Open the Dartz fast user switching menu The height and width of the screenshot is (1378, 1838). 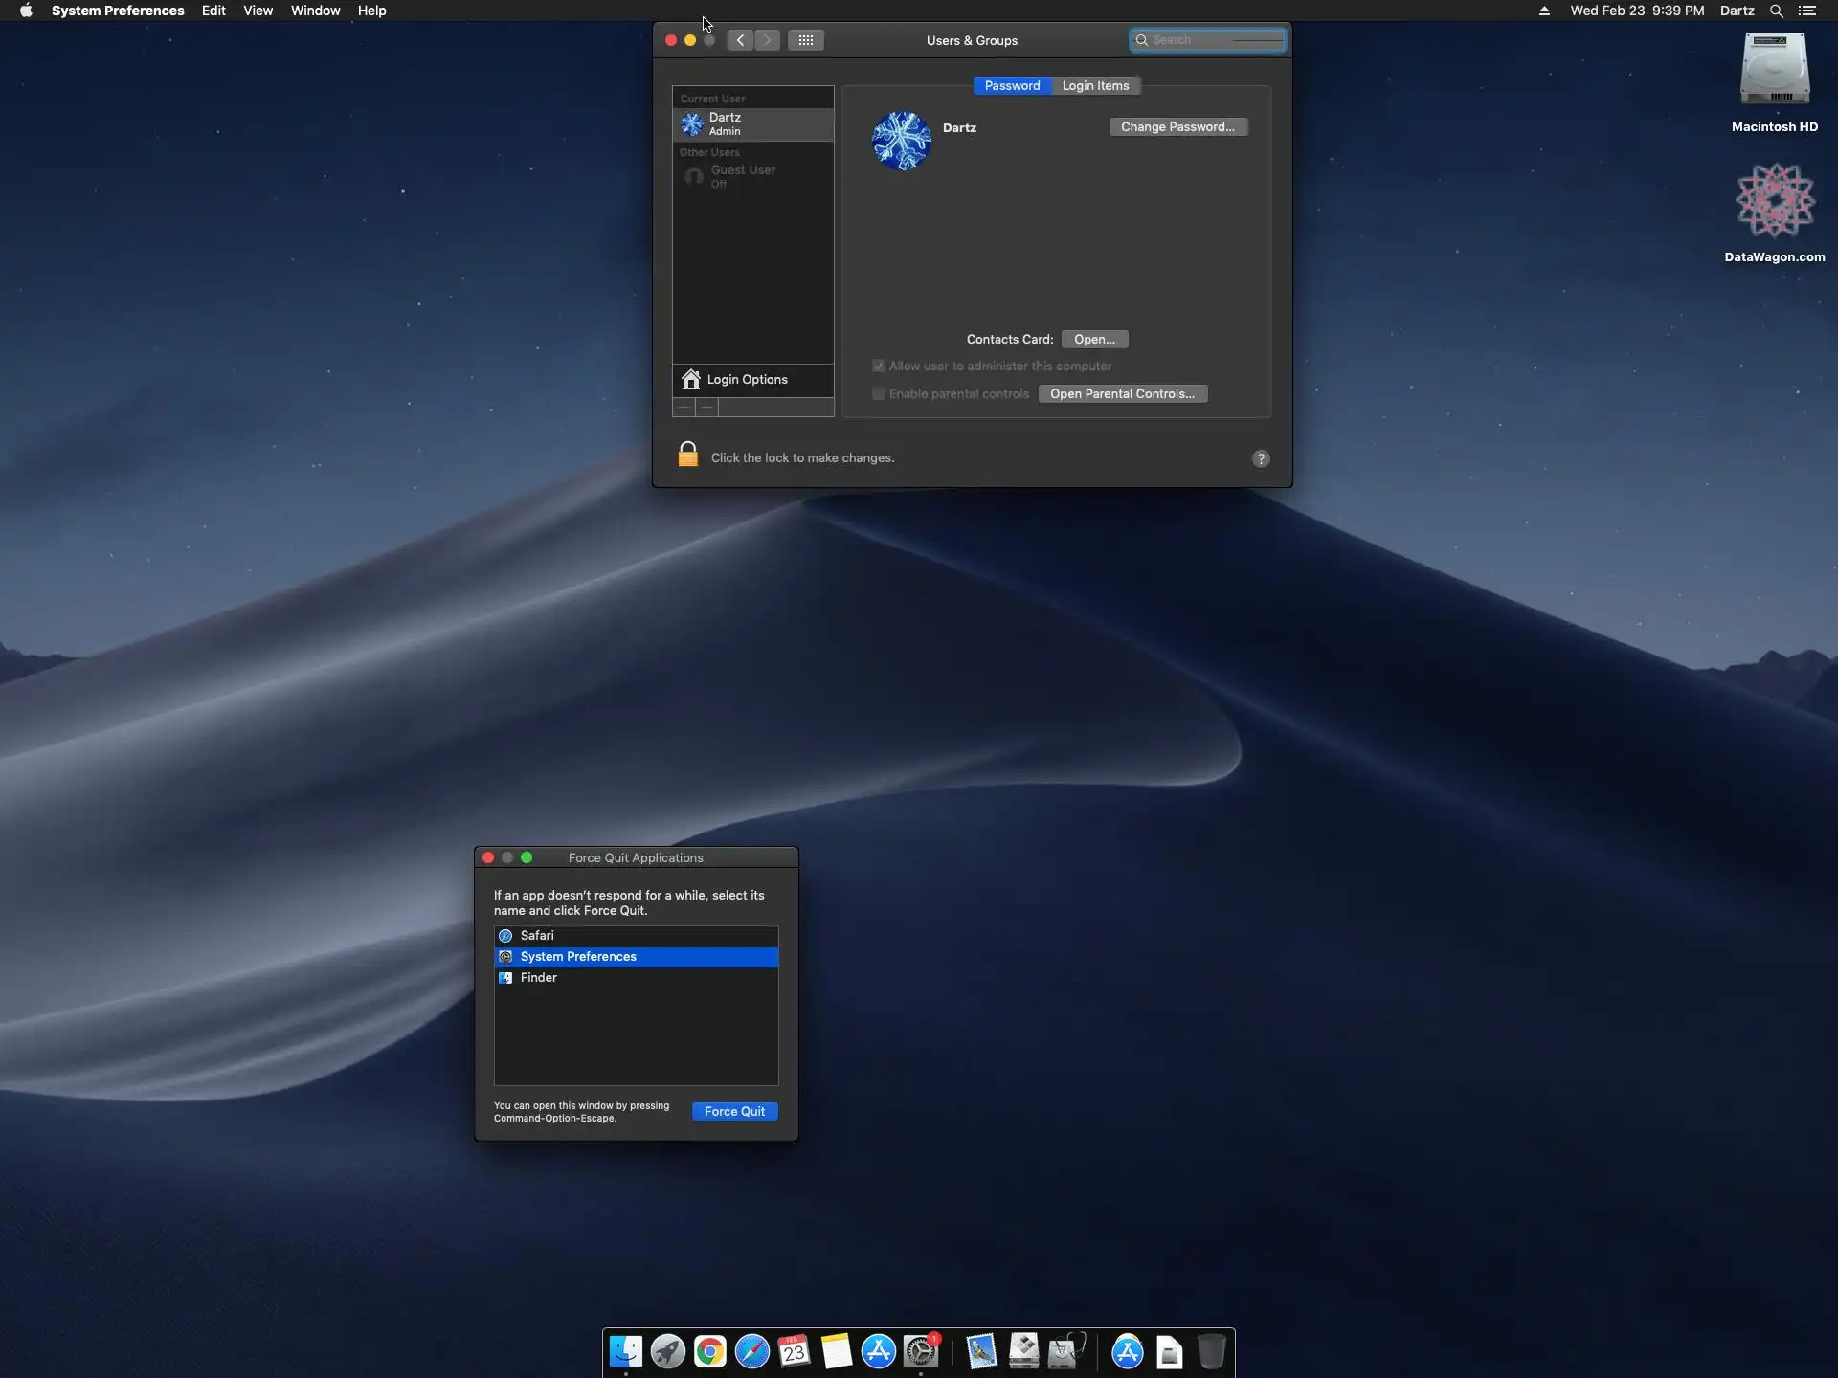1737,11
